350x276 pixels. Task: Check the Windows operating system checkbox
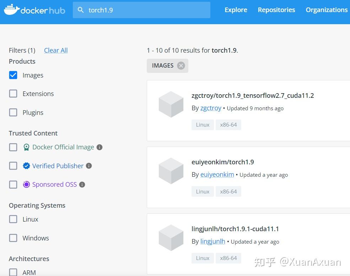click(x=13, y=238)
